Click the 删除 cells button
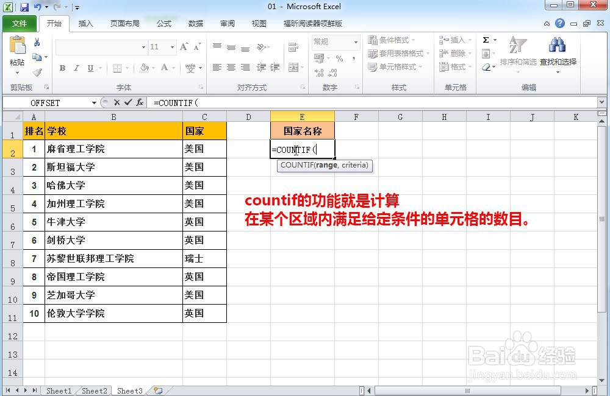Screen dimensions: 610x396 tap(455, 53)
